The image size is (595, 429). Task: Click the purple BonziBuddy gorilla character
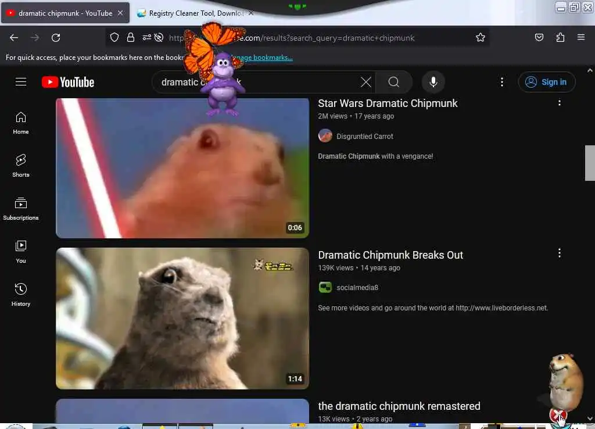[223, 85]
